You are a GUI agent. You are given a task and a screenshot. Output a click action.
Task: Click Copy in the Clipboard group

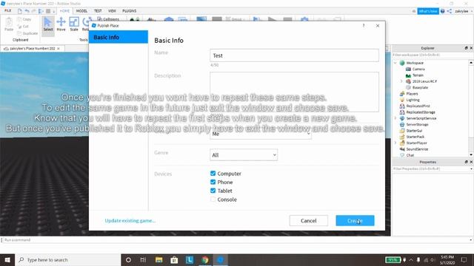pos(24,19)
